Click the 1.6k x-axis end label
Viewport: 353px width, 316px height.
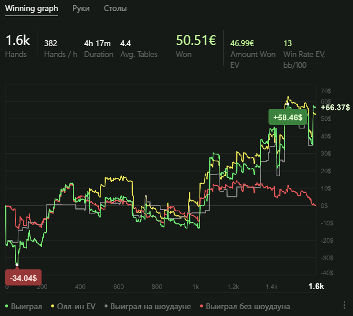tap(316, 287)
